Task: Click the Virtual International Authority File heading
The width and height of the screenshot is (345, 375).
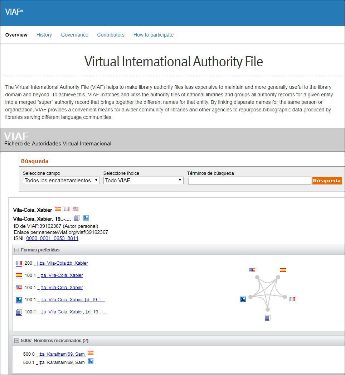Action: [174, 62]
